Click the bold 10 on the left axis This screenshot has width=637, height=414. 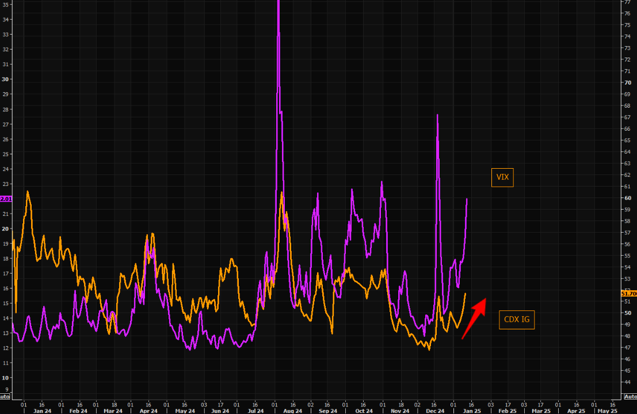point(5,378)
